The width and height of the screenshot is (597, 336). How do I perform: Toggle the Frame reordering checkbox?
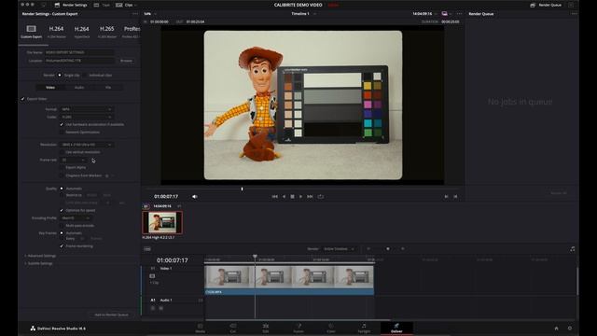(62, 246)
